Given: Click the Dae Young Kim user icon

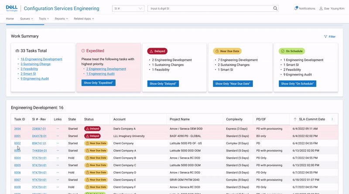Looking at the screenshot, I should (321, 8).
